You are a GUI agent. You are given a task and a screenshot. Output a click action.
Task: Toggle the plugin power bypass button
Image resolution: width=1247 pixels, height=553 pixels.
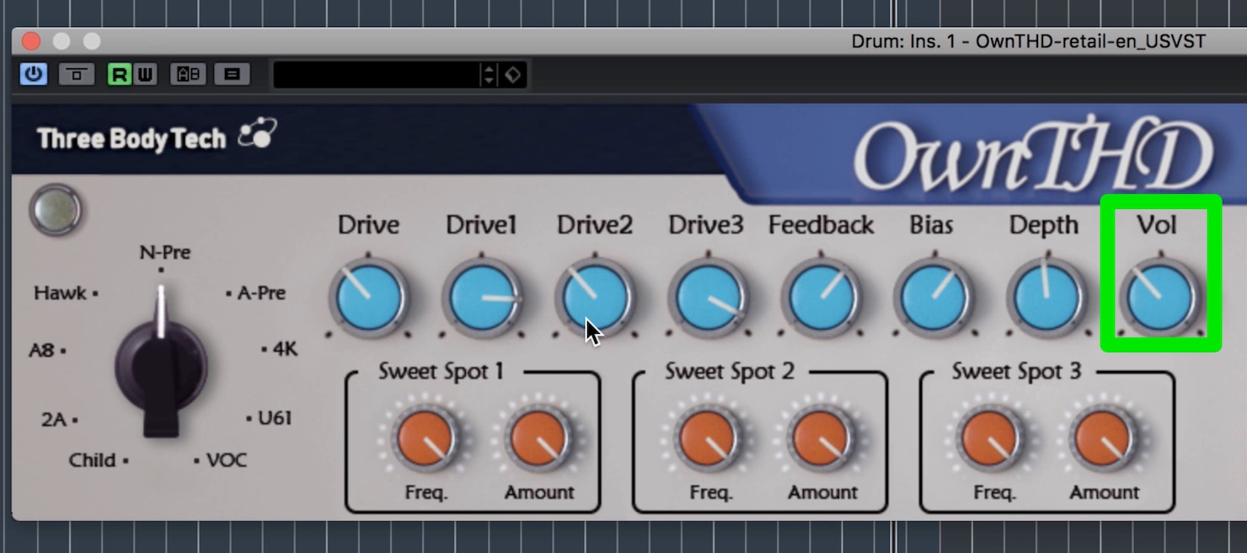click(34, 74)
